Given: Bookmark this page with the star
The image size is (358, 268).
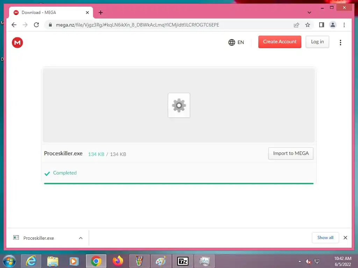Looking at the screenshot, I should [x=308, y=25].
